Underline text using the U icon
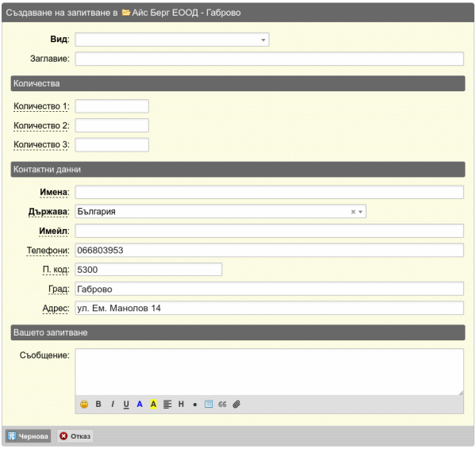Viewport: 476px width, 449px height. point(126,404)
